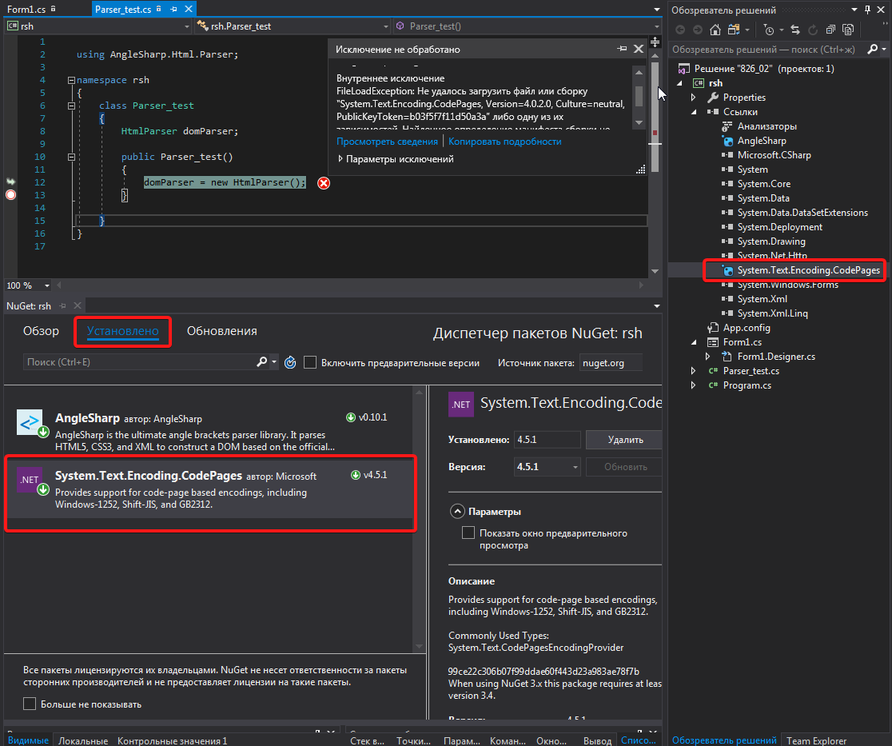892x746 pixels.
Task: Click 'Просмотреть сведения' link
Action: click(x=387, y=141)
